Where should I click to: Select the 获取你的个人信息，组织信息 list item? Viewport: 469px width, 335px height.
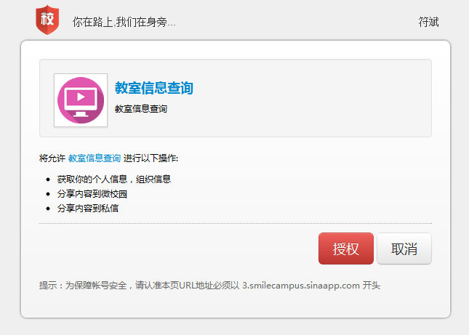pos(114,179)
